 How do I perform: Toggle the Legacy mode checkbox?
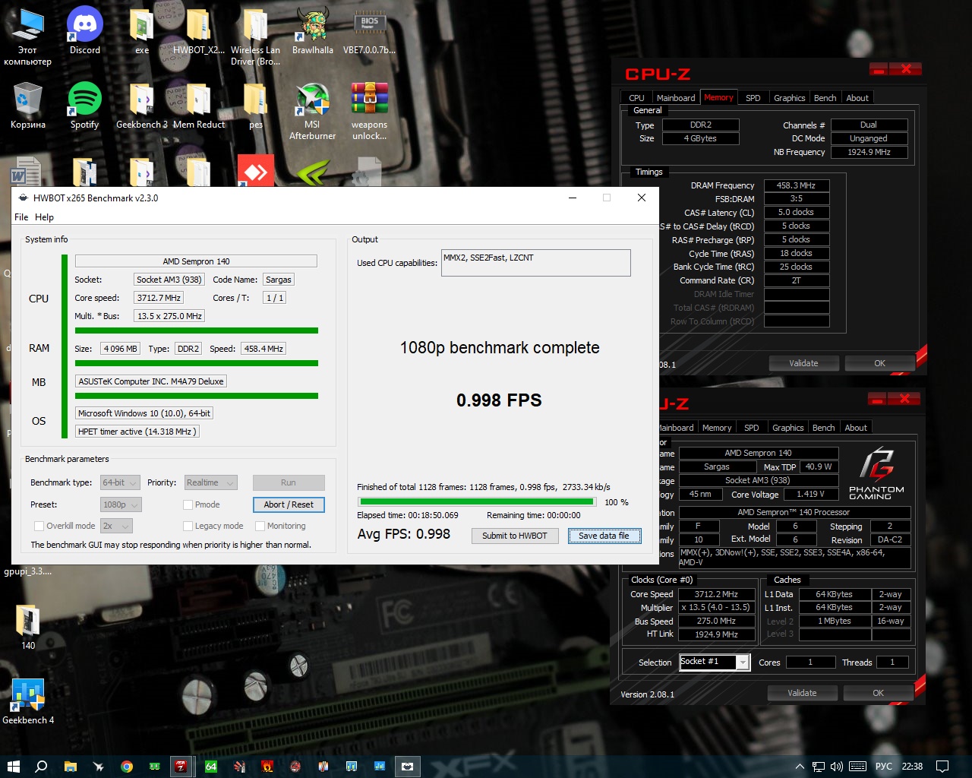[x=188, y=526]
